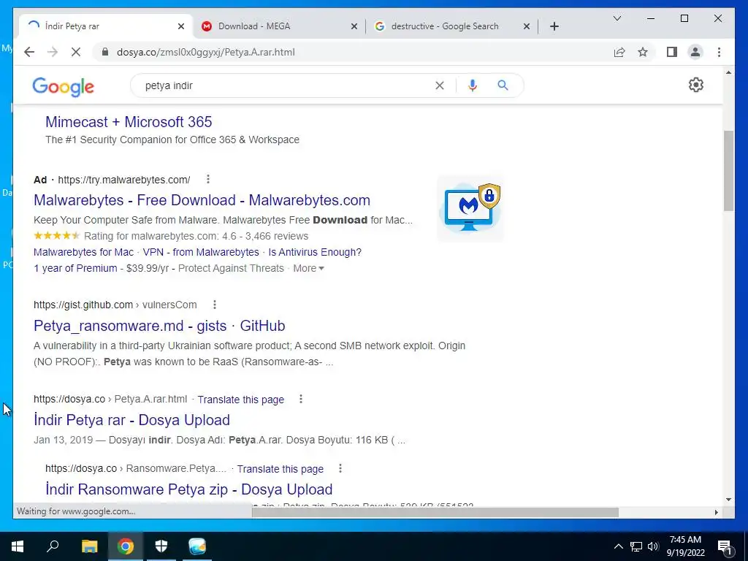Open İndir Petya rar - Dosya Upload
This screenshot has width=748, height=561.
[131, 420]
